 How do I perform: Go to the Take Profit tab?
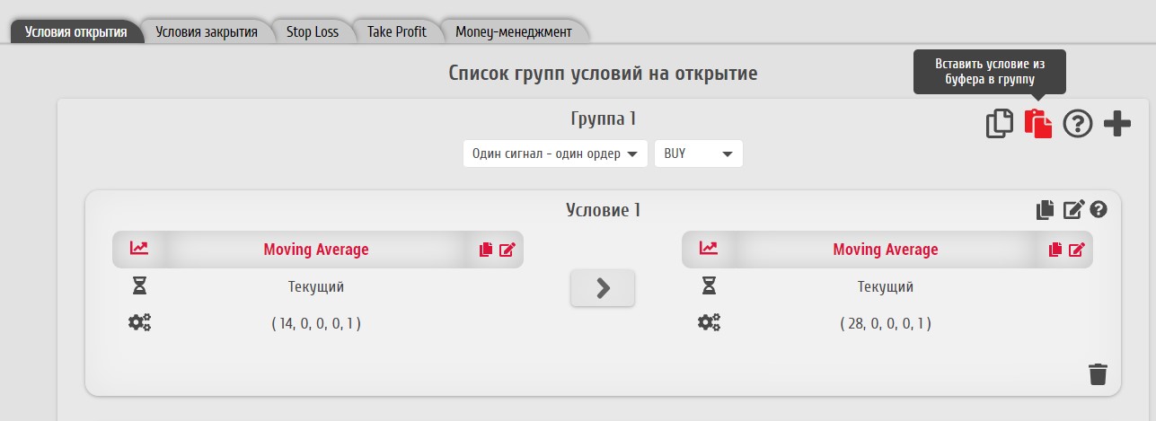[x=396, y=31]
